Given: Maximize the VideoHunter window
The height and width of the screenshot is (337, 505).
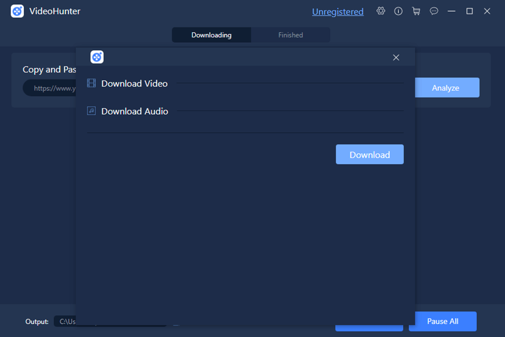Looking at the screenshot, I should [470, 11].
